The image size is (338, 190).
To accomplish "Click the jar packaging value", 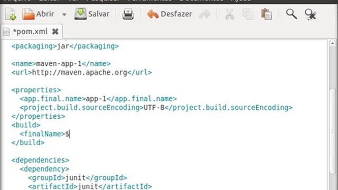I will coord(63,46).
